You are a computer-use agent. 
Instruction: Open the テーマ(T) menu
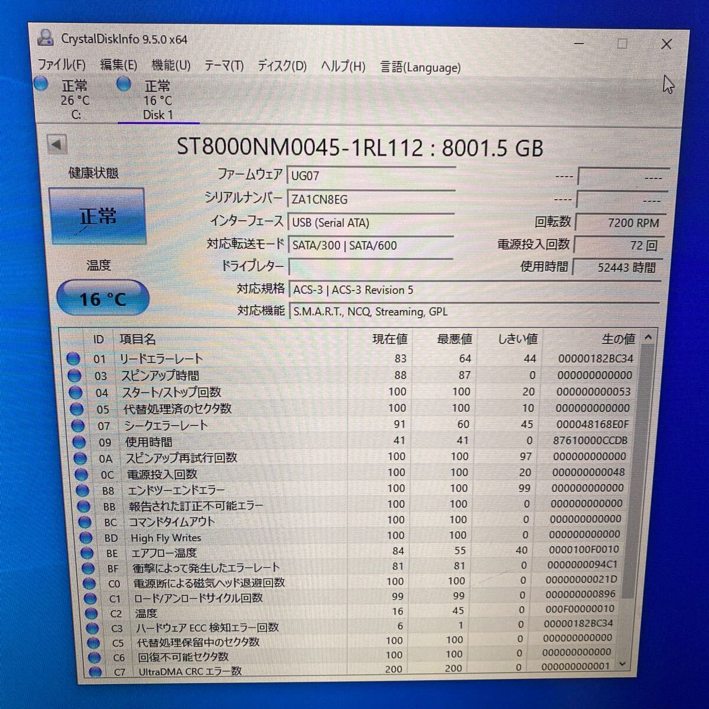224,66
